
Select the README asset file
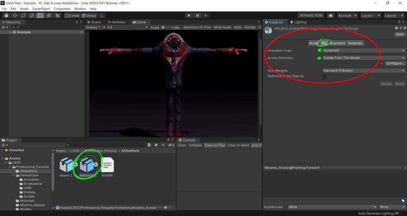pyautogui.click(x=107, y=167)
